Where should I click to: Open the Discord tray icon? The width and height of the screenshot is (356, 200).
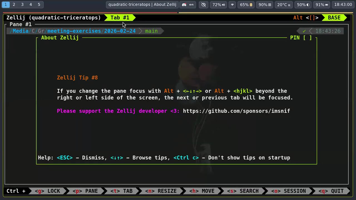[184, 4]
